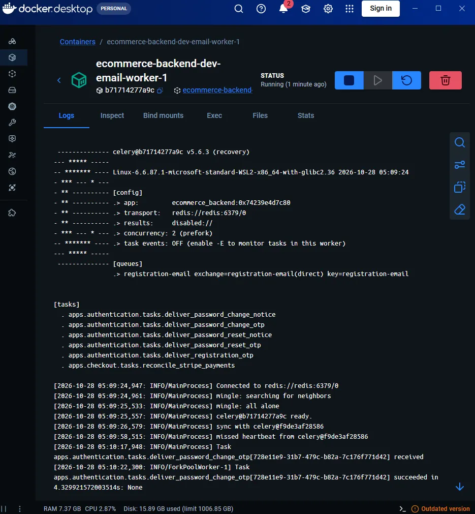The image size is (475, 514).
Task: Click the 'Running (1 minute ago)' status
Action: tap(294, 84)
